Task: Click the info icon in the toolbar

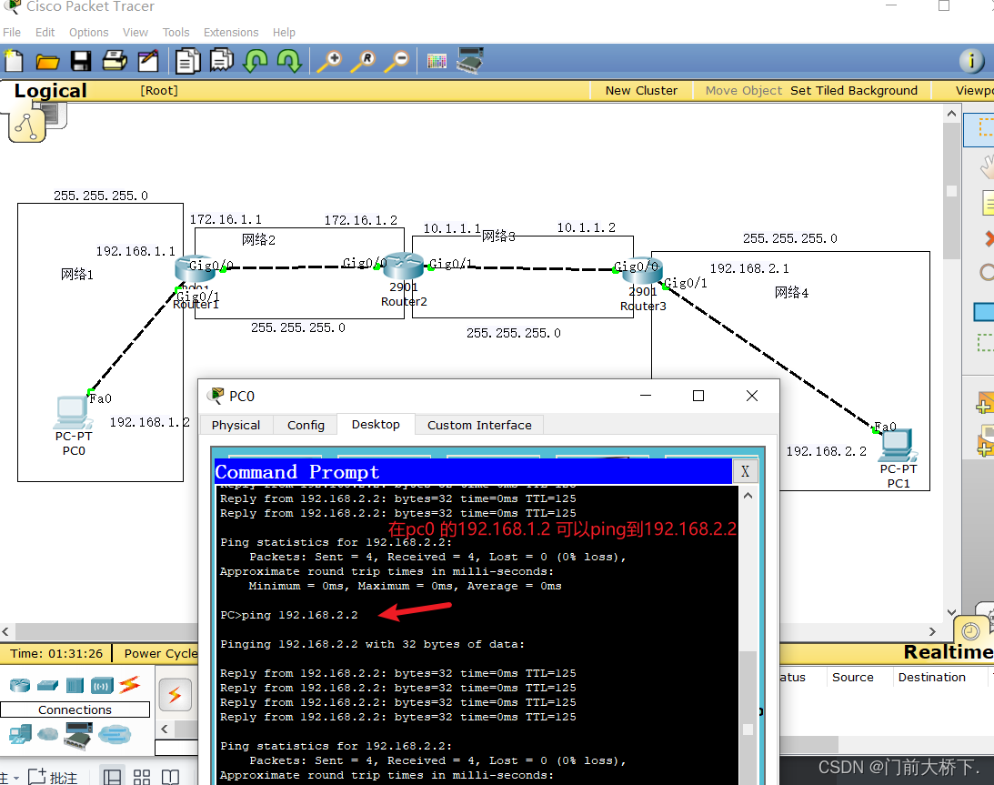Action: tap(972, 61)
